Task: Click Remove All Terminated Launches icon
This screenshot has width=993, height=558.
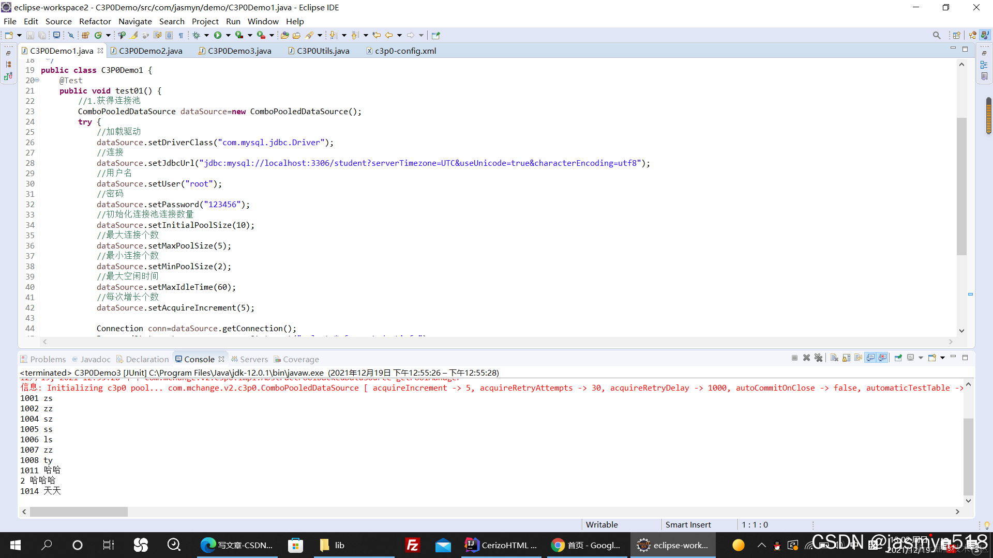Action: 818,358
